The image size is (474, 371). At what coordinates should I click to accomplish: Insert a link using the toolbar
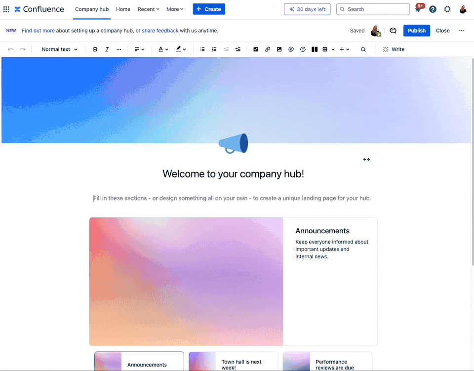point(267,49)
